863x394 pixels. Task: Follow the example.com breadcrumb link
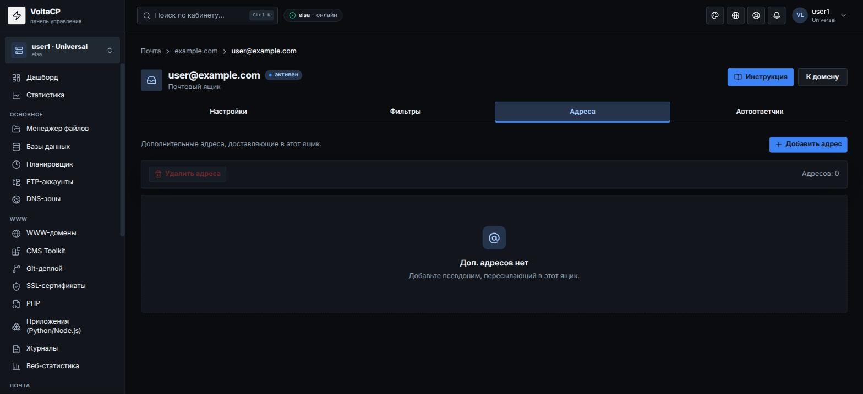click(196, 51)
